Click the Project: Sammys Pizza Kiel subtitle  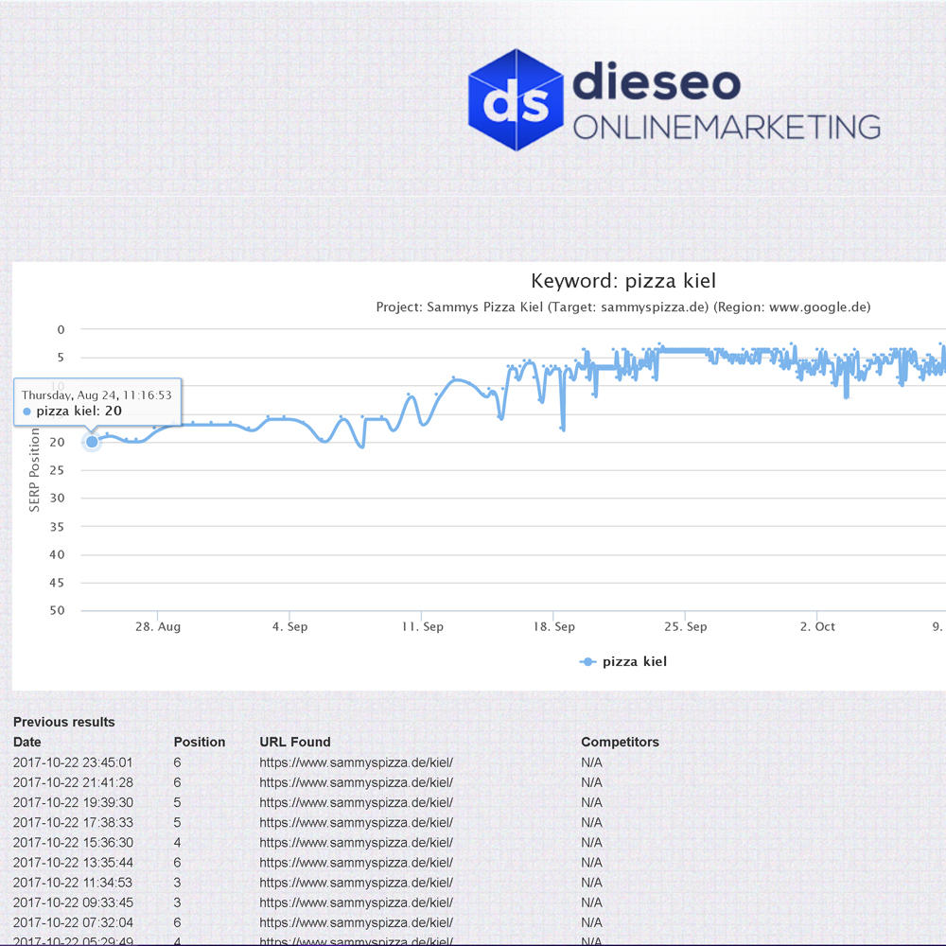(623, 307)
